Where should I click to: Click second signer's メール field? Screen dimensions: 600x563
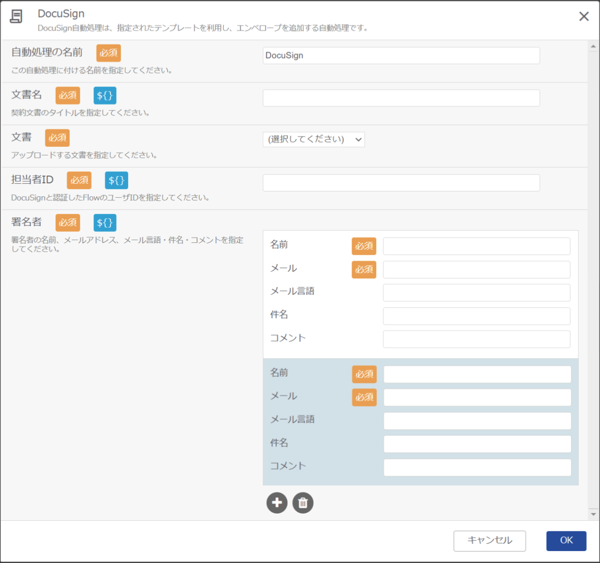coord(477,397)
